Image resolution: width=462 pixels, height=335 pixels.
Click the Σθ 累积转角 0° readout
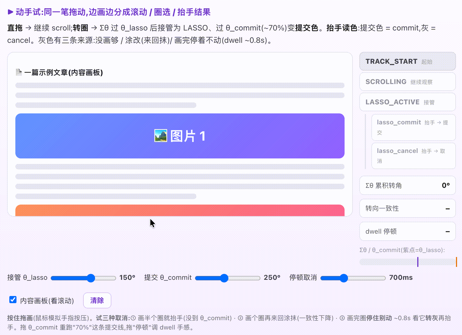[x=407, y=185]
